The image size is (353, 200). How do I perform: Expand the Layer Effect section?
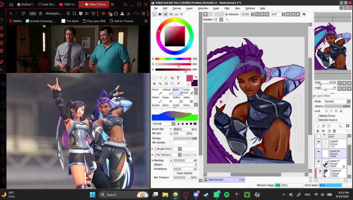315,96
